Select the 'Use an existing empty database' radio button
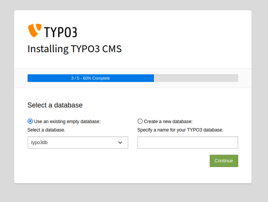The image size is (268, 202). [30, 121]
